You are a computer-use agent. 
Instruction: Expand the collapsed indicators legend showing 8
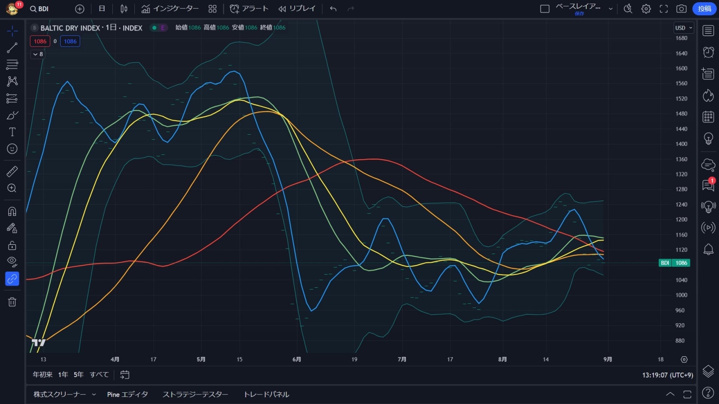tap(38, 54)
